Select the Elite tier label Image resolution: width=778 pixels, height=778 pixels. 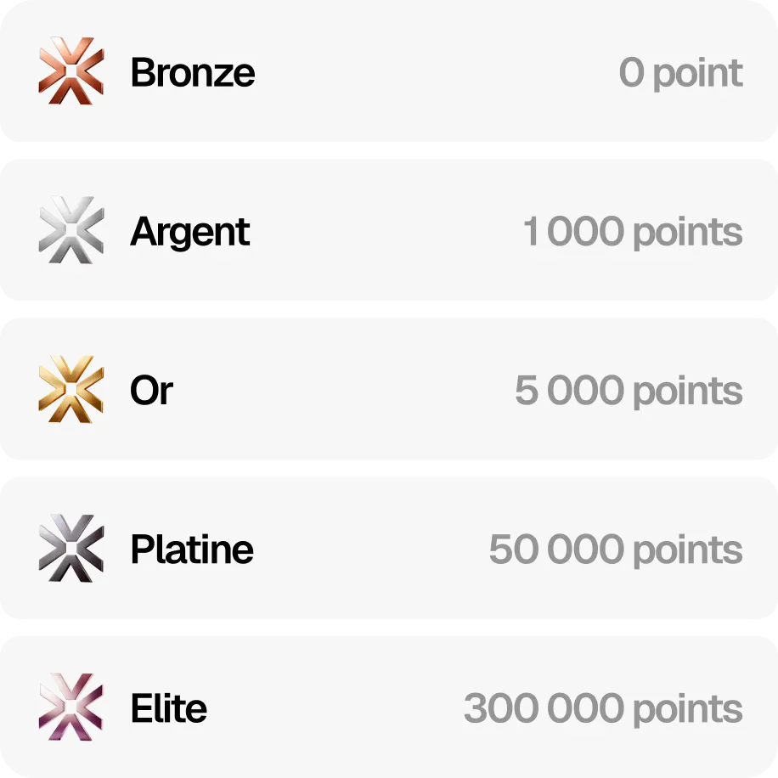[169, 708]
